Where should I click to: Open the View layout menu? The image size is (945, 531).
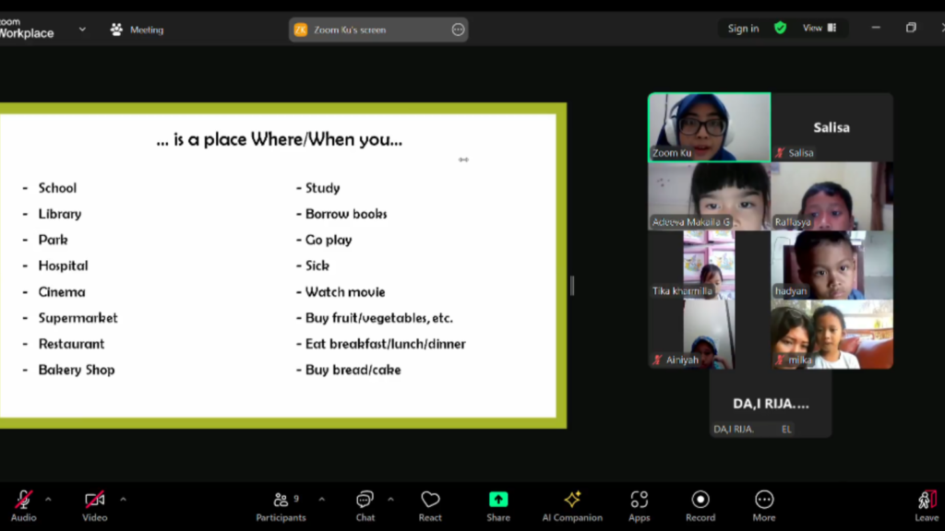818,29
